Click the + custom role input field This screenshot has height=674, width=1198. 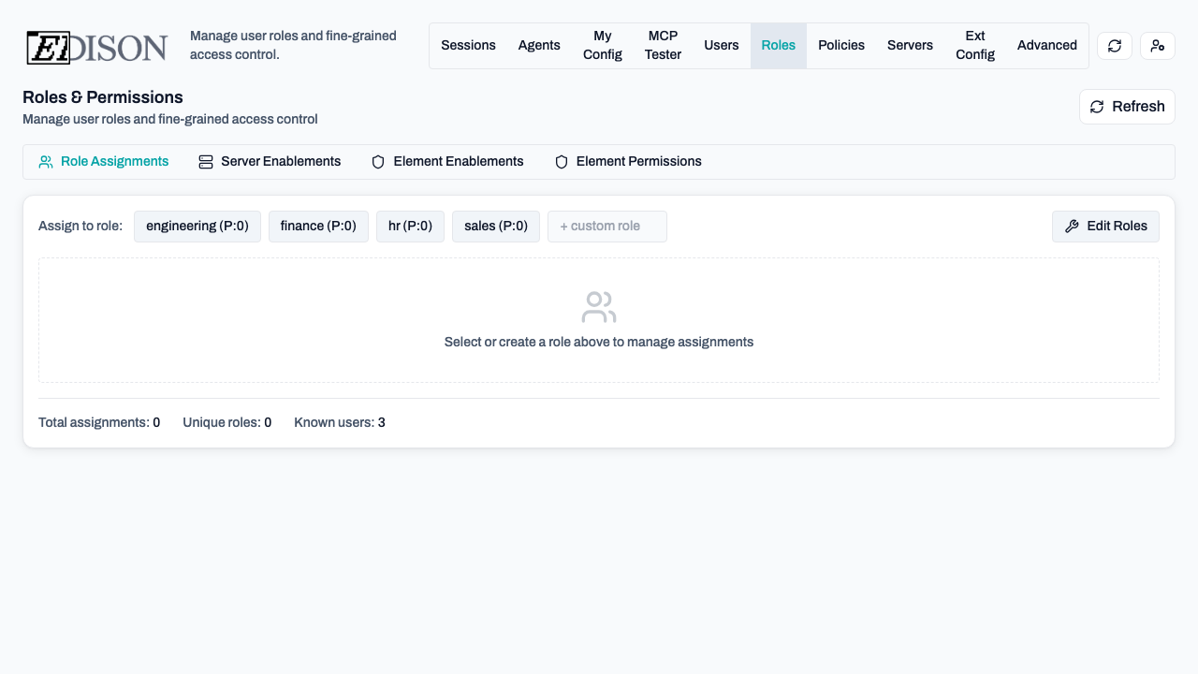[606, 226]
